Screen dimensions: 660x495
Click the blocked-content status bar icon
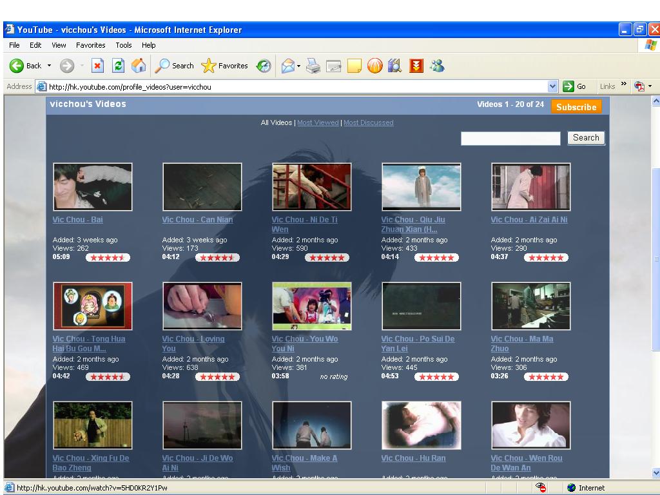coord(541,487)
